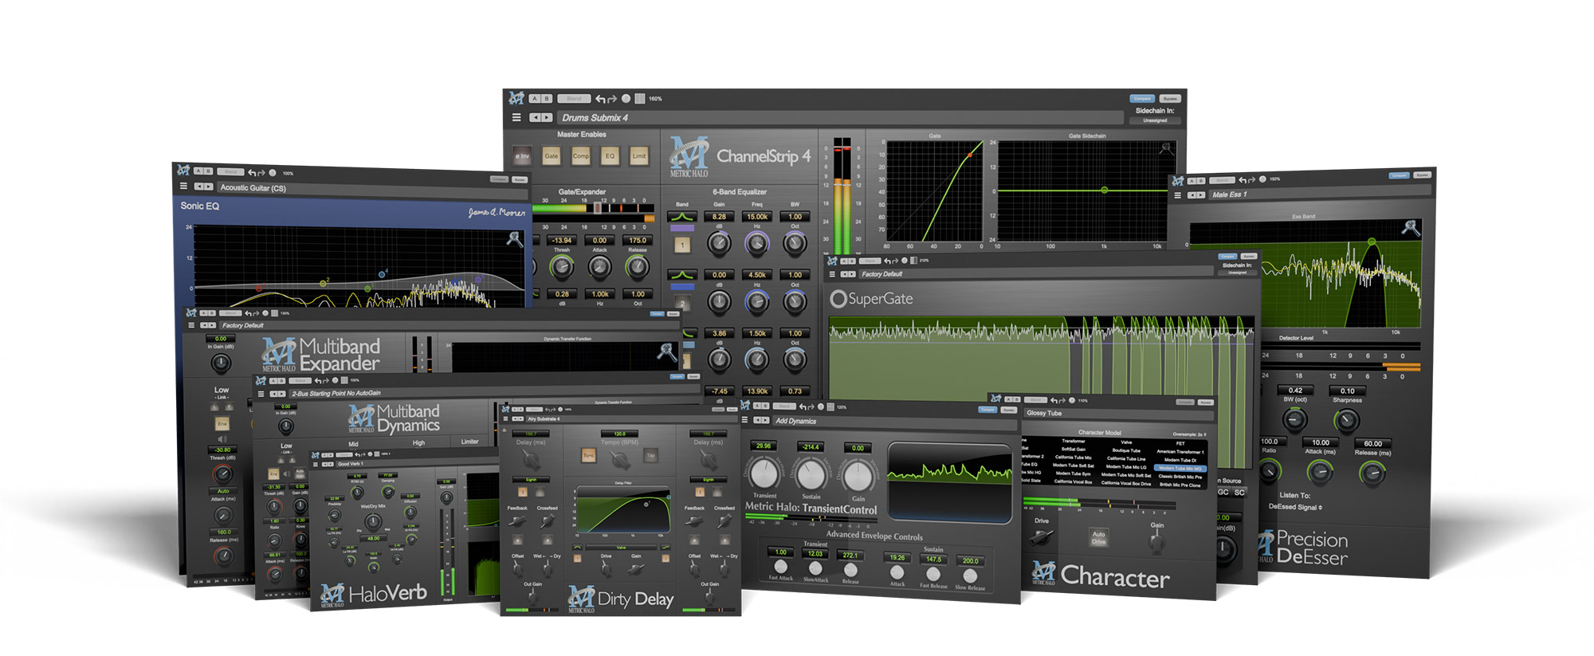Select American Transformer 1 in Character Model list
The width and height of the screenshot is (1594, 656).
[1180, 451]
